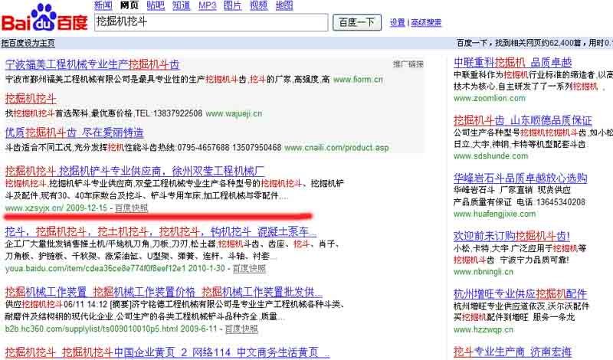Open the 地图 tab
The image size is (613, 360).
pos(284,5)
